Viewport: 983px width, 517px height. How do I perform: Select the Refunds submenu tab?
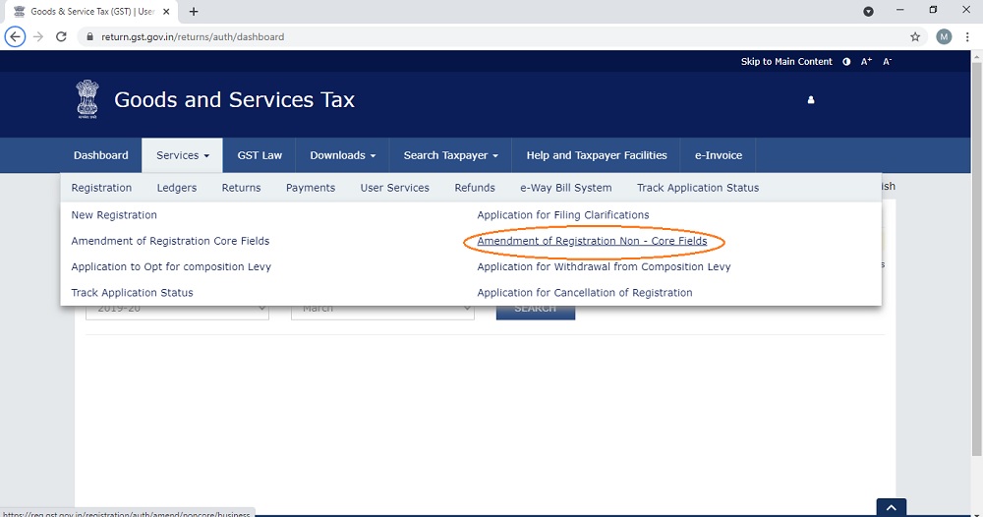point(475,188)
